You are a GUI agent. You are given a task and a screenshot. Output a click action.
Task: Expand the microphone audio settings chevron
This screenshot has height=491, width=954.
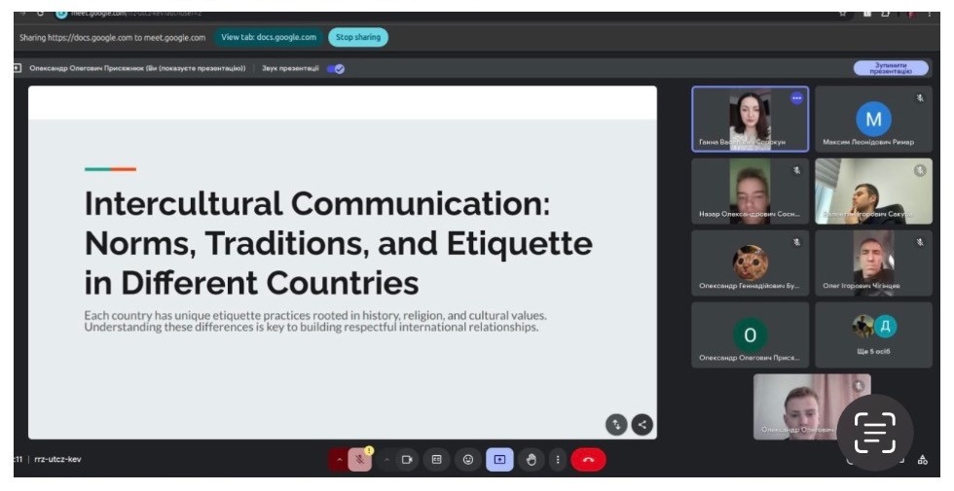tap(340, 460)
